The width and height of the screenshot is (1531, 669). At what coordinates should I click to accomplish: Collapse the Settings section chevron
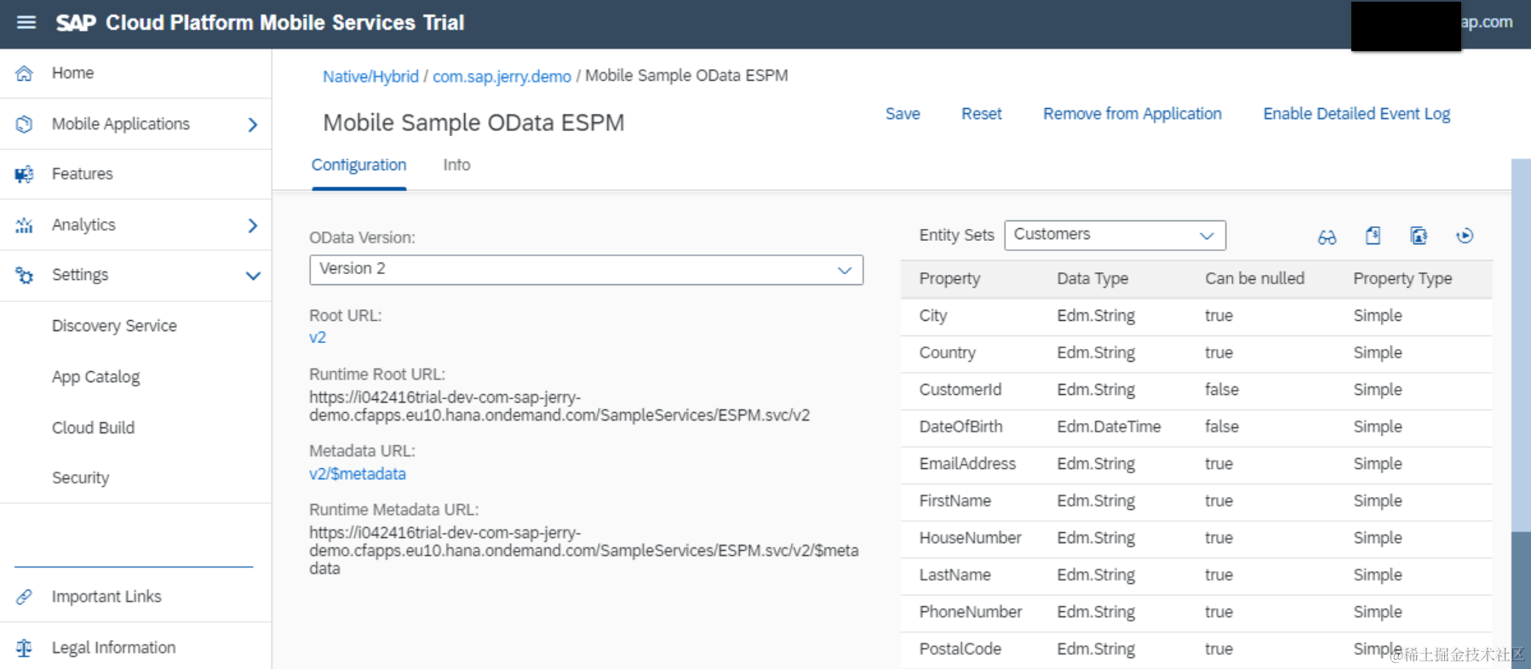[x=253, y=276]
